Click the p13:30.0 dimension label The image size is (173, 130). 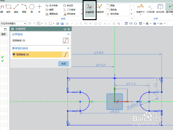pos(99,53)
